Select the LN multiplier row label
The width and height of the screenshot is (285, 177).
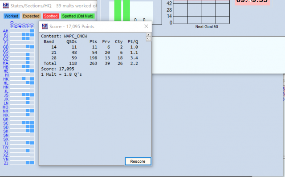coord(6,103)
